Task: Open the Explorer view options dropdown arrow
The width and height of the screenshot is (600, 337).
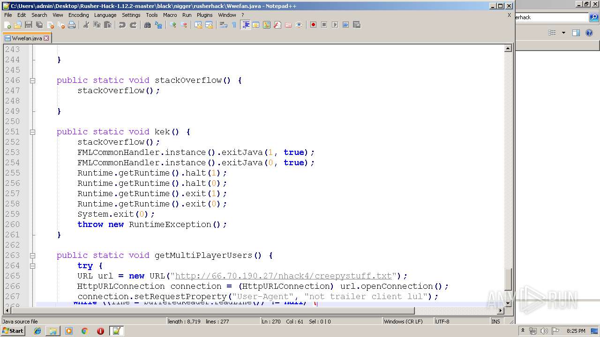Action: pyautogui.click(x=563, y=33)
